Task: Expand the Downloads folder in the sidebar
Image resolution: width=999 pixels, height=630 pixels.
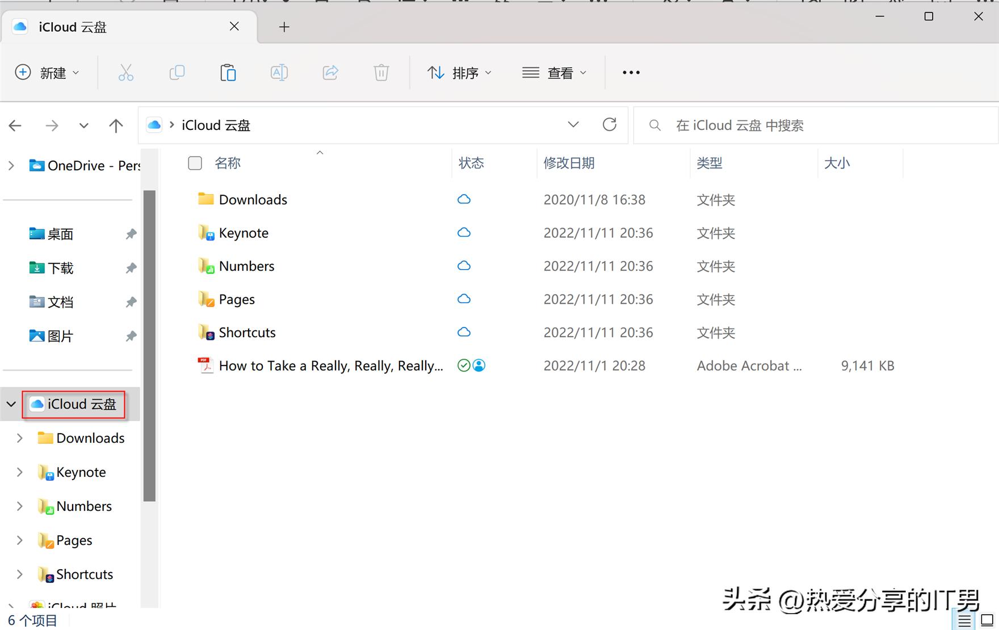Action: click(x=19, y=438)
